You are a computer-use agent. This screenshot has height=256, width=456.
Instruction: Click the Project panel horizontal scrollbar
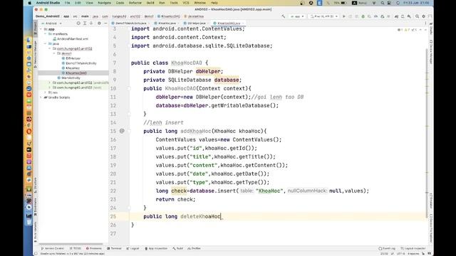(71, 244)
